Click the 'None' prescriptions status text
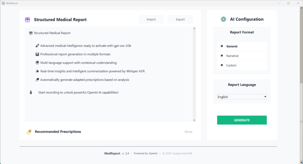Viewport: 303px width, 164px height. (188, 132)
